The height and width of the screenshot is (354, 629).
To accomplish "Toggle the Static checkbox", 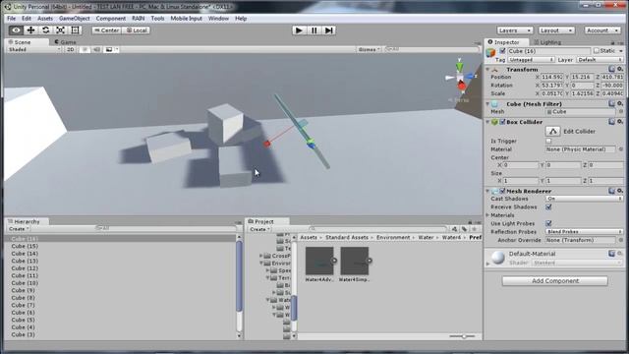I will pos(597,51).
